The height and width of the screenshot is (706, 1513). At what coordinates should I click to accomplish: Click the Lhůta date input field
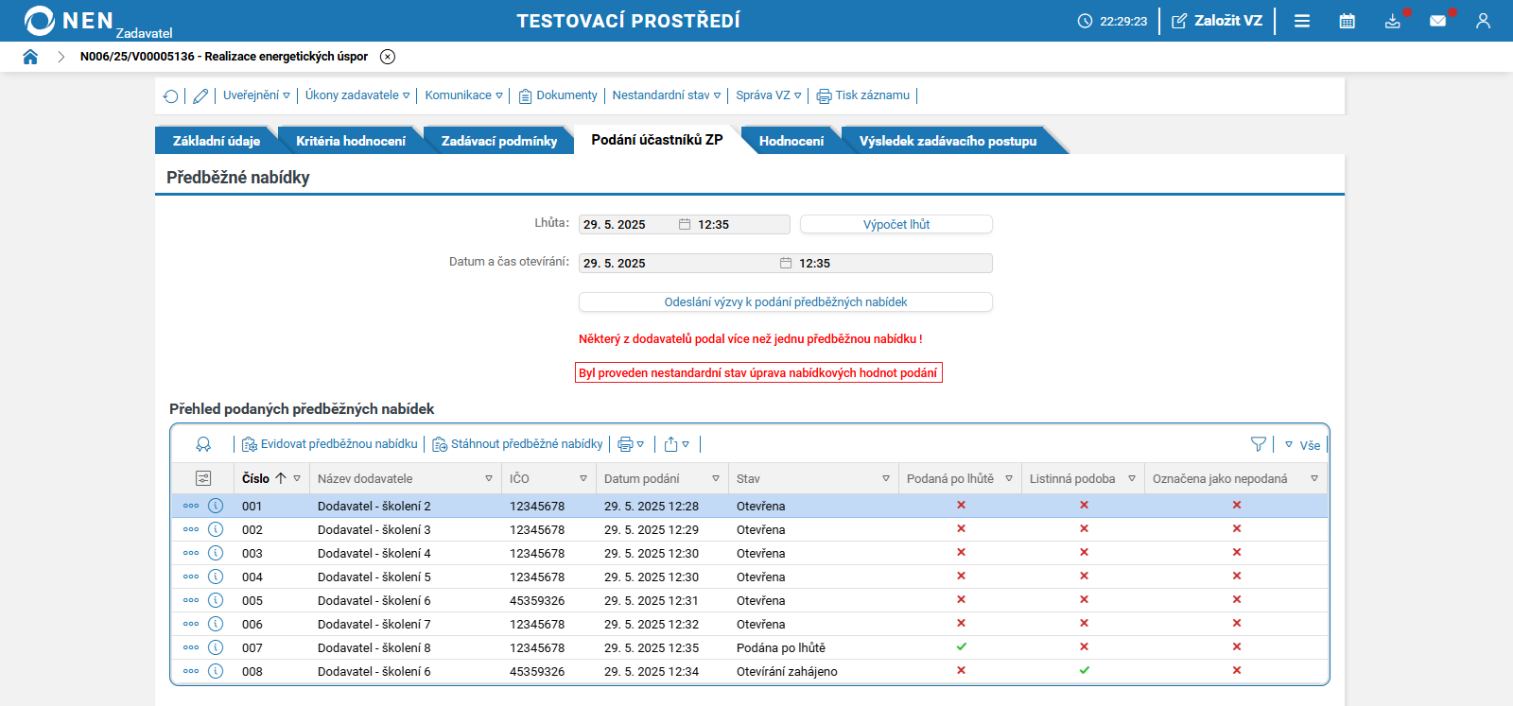coord(626,225)
